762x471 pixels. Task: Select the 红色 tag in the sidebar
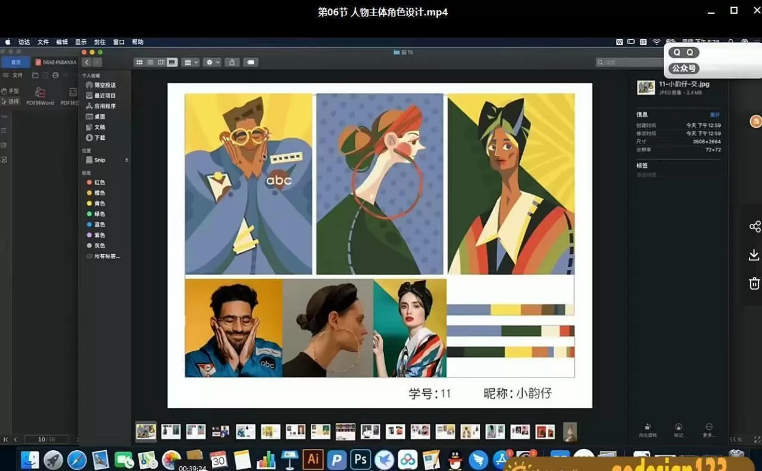[99, 182]
